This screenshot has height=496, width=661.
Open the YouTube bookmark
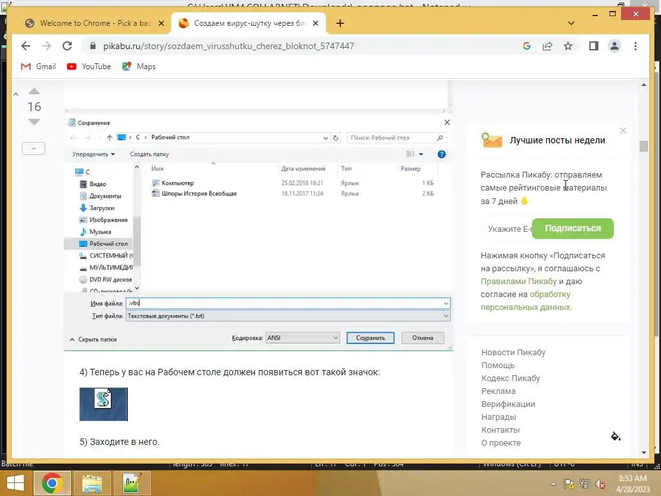pos(89,67)
